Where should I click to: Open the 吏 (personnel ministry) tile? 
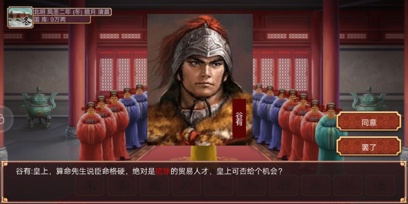pyautogui.click(x=154, y=185)
